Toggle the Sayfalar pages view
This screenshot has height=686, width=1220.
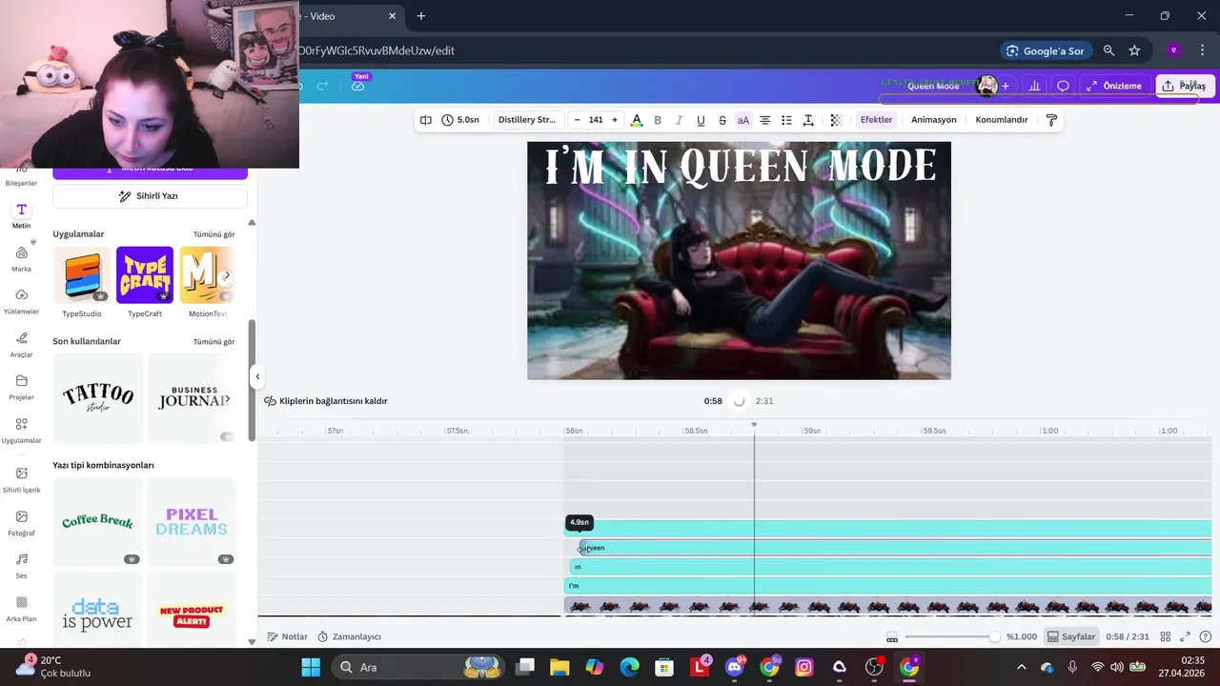1070,636
